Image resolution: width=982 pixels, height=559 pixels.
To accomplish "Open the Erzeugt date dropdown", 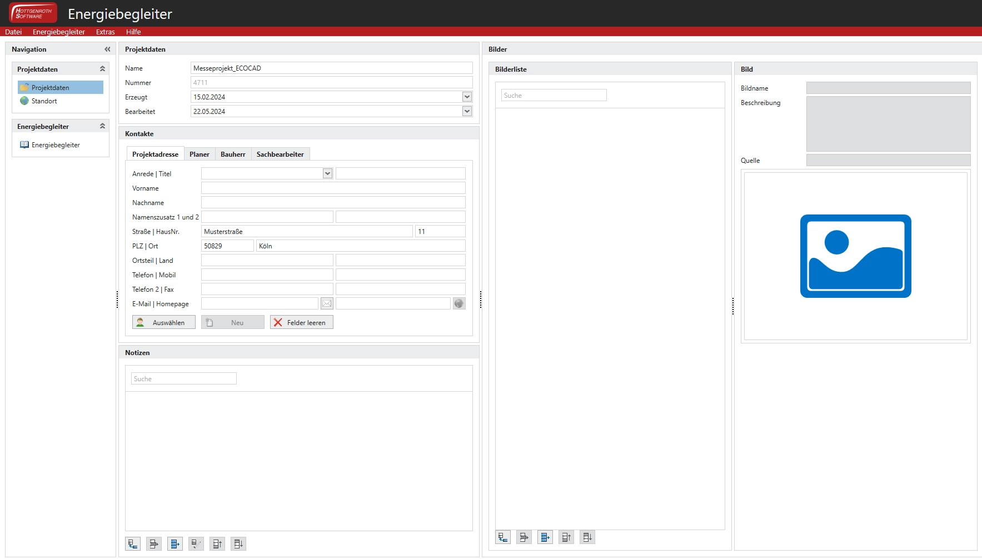I will (467, 97).
